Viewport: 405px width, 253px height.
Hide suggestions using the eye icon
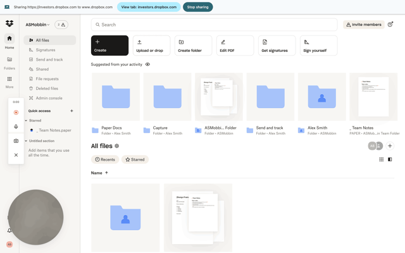pyautogui.click(x=147, y=65)
